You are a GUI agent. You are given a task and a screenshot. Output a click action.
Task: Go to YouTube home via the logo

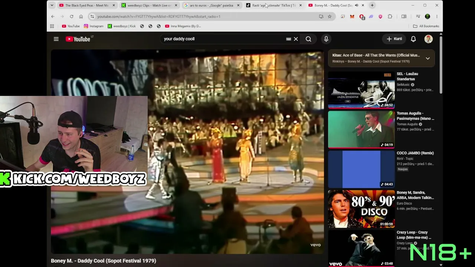(78, 39)
